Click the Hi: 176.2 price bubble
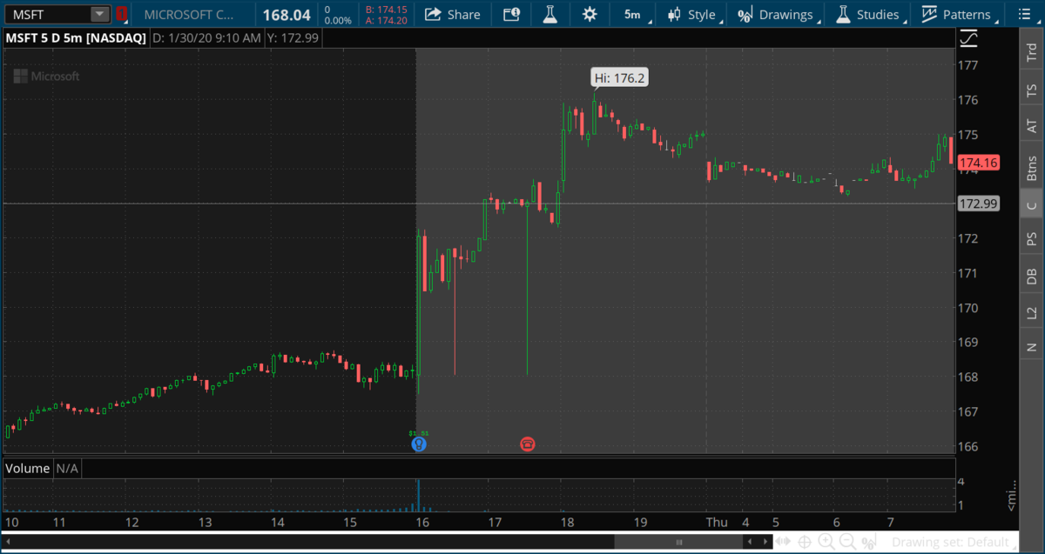Screen dimensions: 1045x554 click(619, 77)
